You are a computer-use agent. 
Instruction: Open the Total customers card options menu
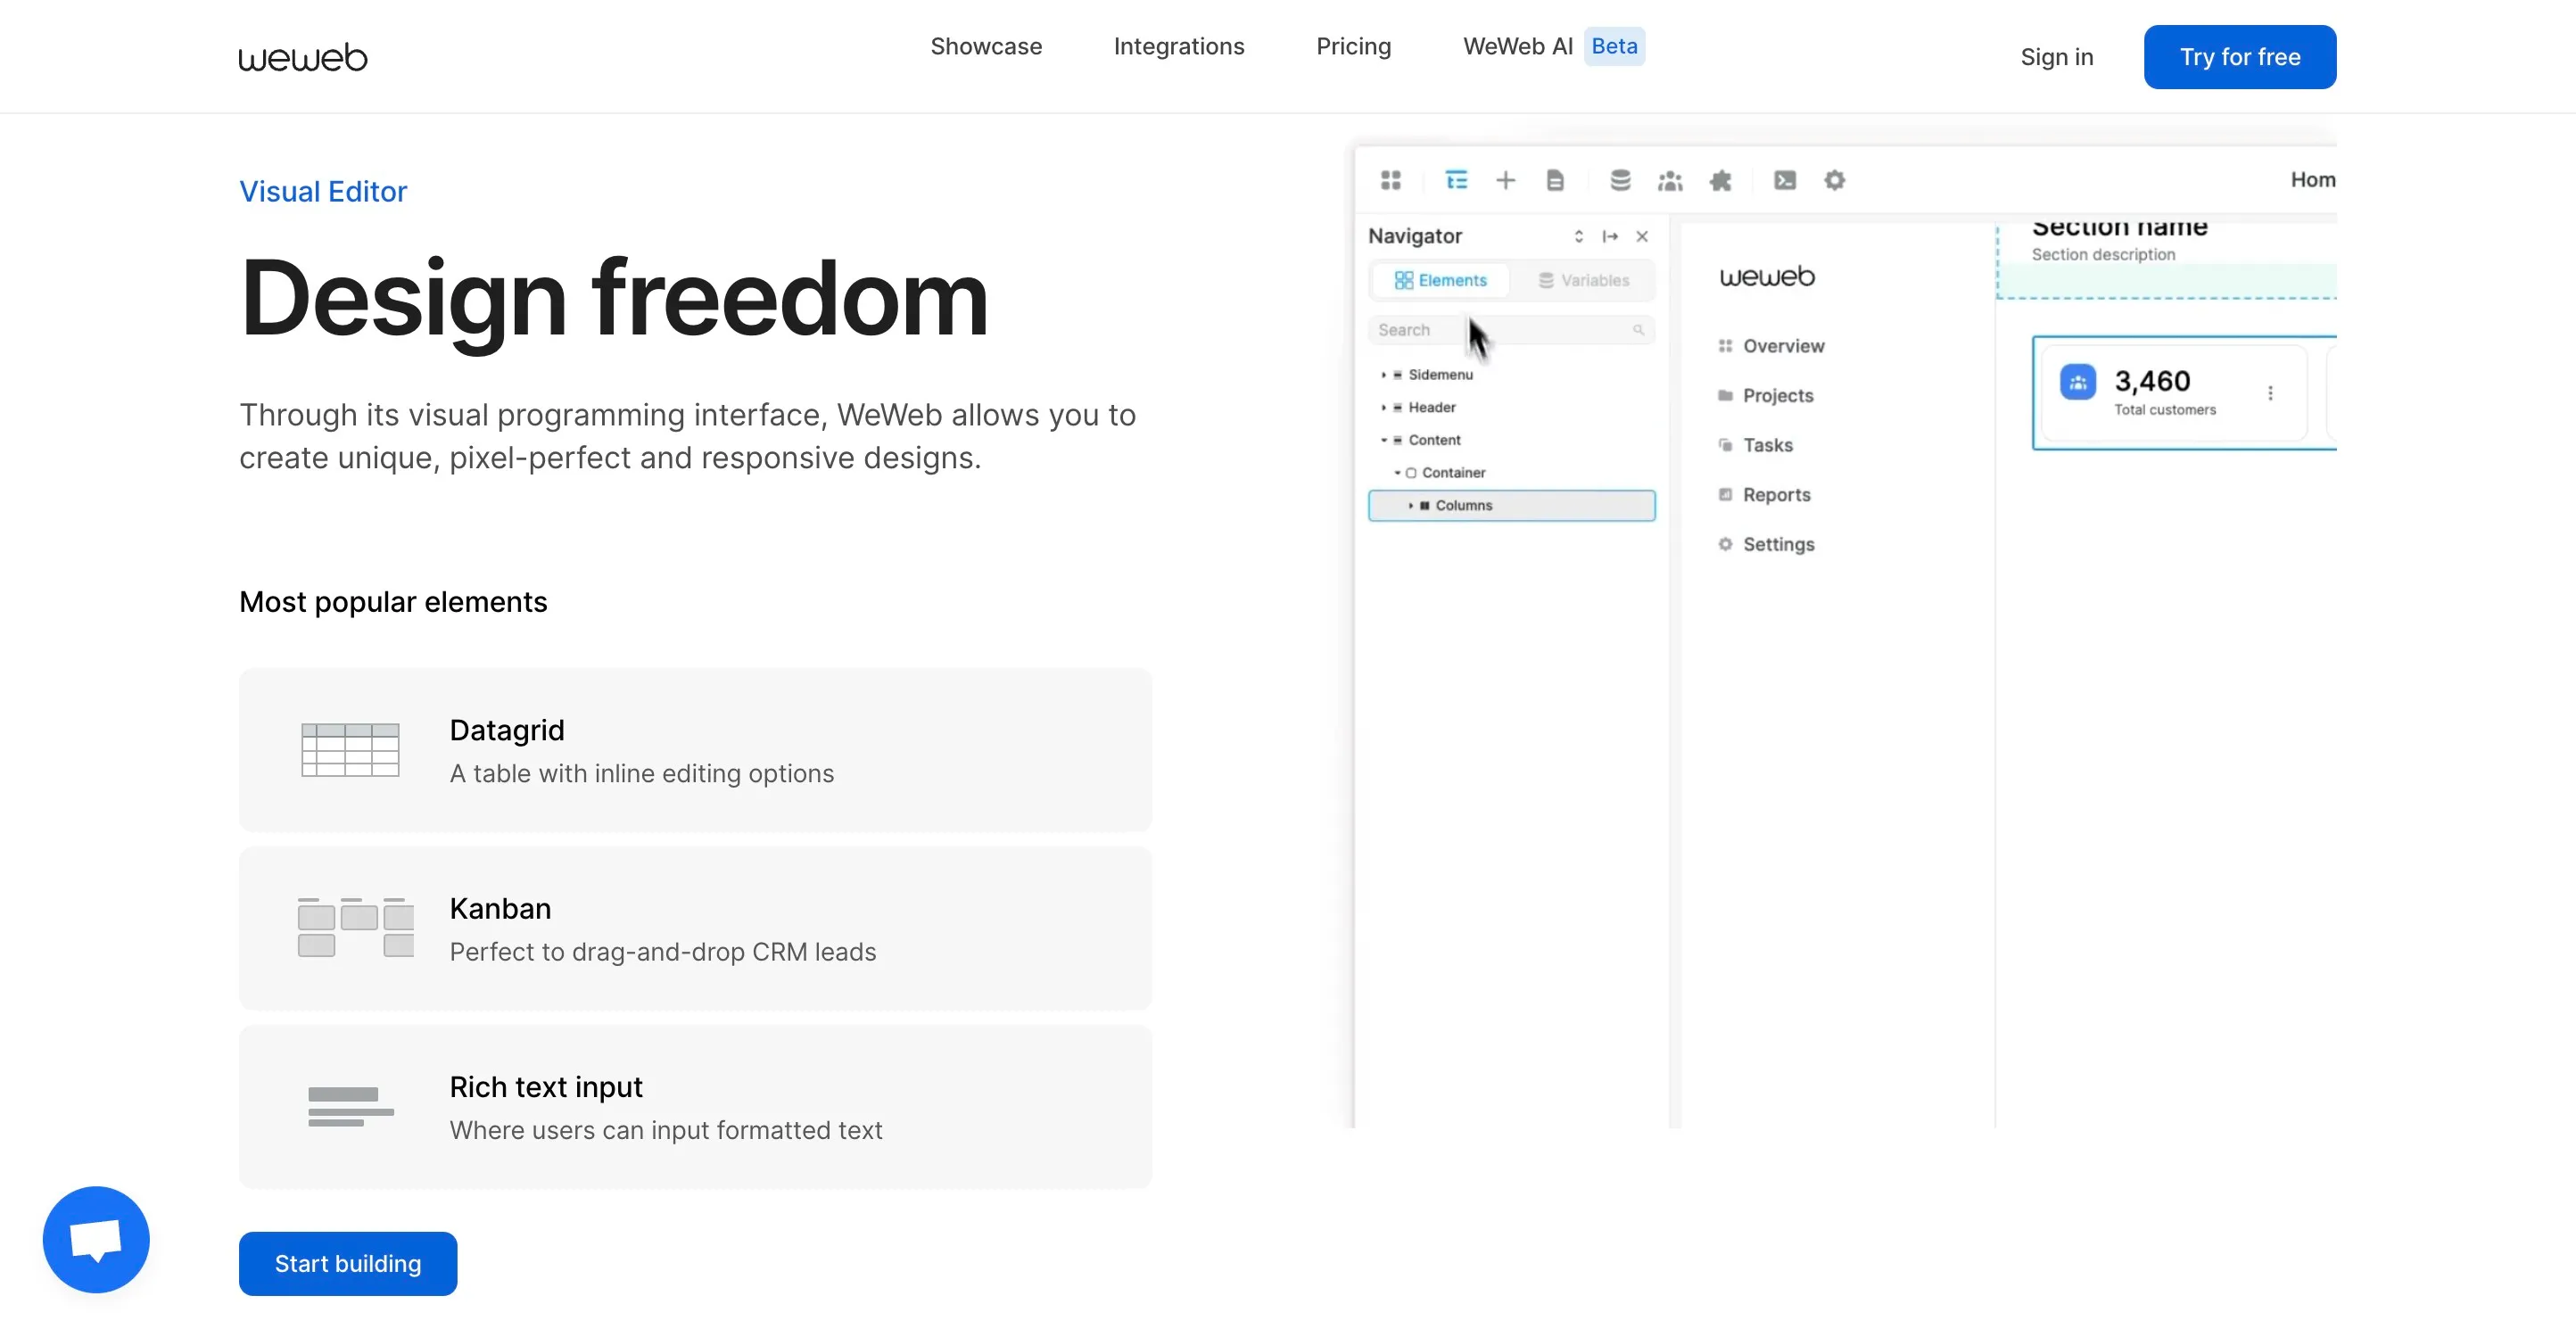(2270, 393)
